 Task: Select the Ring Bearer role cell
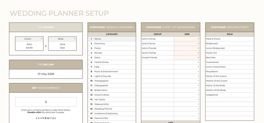pos(230,71)
